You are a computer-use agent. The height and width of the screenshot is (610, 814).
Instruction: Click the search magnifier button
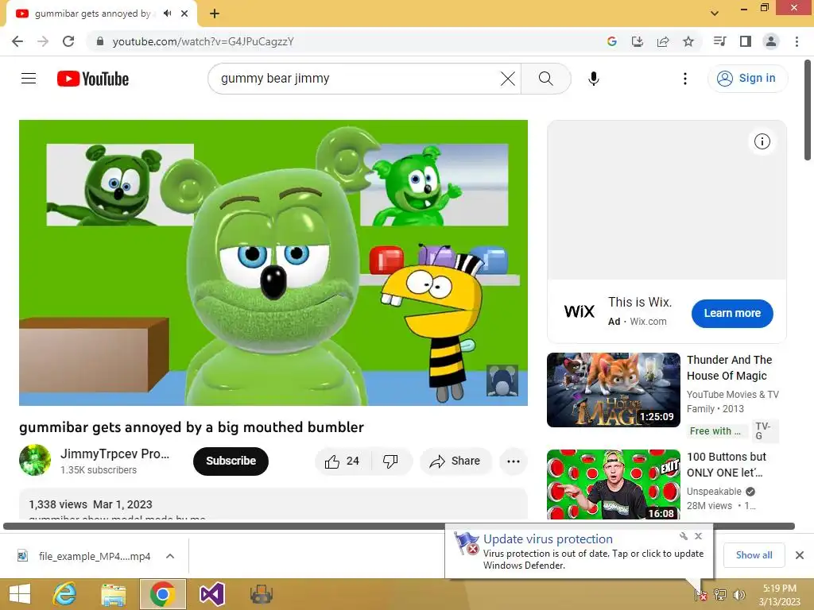point(545,79)
